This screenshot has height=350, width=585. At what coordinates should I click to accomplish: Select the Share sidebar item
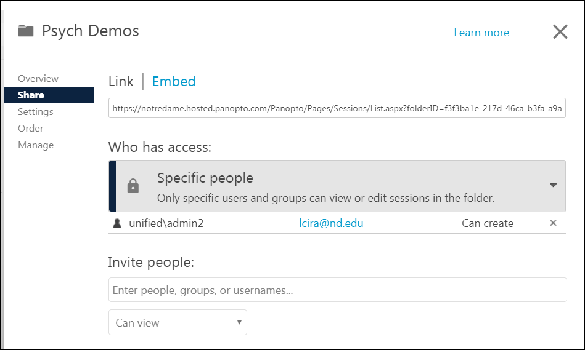pyautogui.click(x=31, y=95)
